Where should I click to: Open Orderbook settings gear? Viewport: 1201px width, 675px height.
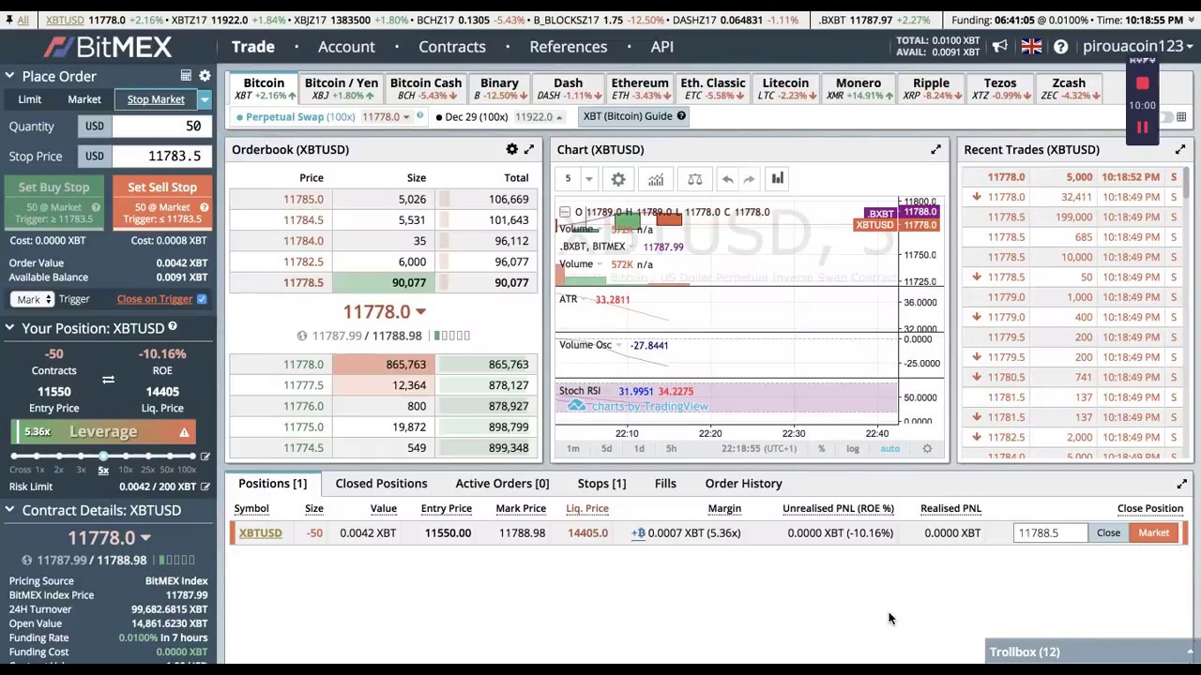(x=511, y=149)
